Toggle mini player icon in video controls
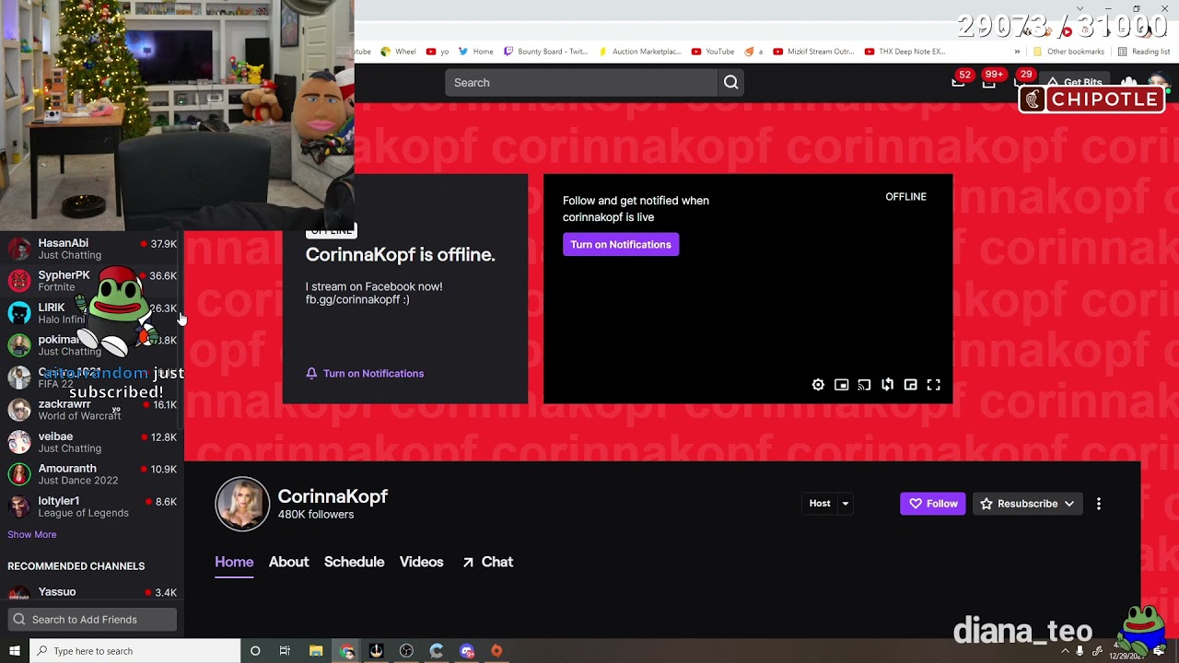This screenshot has height=663, width=1179. 841,385
